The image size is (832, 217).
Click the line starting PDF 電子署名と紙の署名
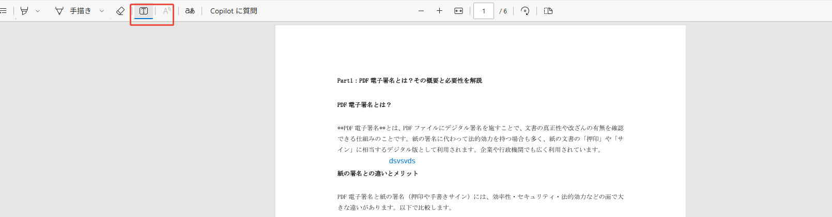[481, 197]
